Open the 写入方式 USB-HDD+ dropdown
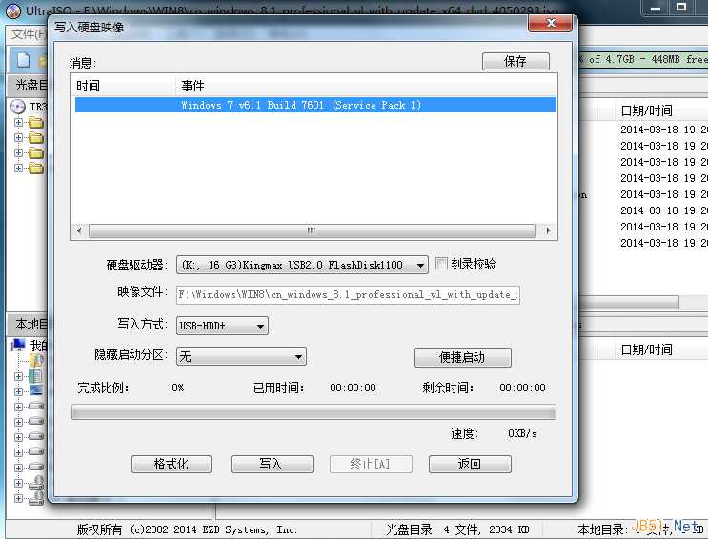The image size is (708, 539). click(x=222, y=326)
